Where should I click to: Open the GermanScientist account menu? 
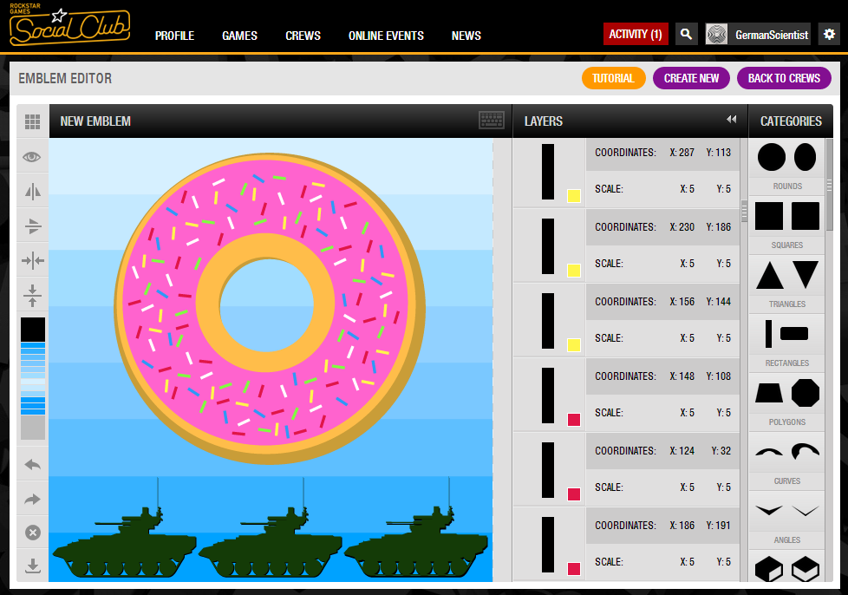tap(758, 34)
